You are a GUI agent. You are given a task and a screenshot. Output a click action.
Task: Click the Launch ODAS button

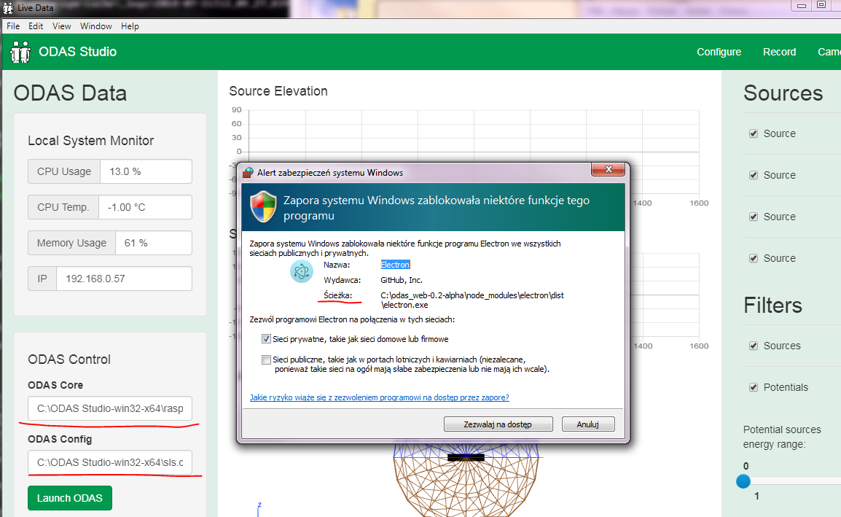[x=70, y=498]
